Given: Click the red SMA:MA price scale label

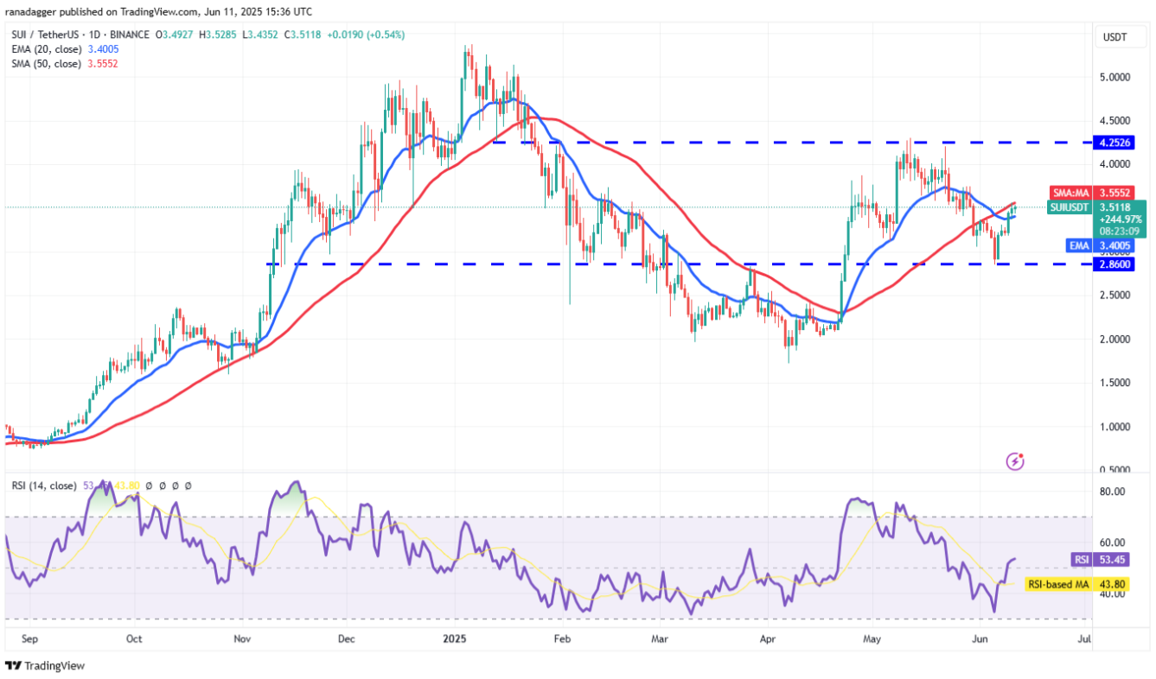Looking at the screenshot, I should click(x=1096, y=194).
